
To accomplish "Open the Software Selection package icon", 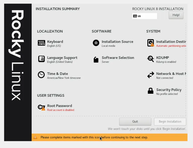I will click(96, 60).
